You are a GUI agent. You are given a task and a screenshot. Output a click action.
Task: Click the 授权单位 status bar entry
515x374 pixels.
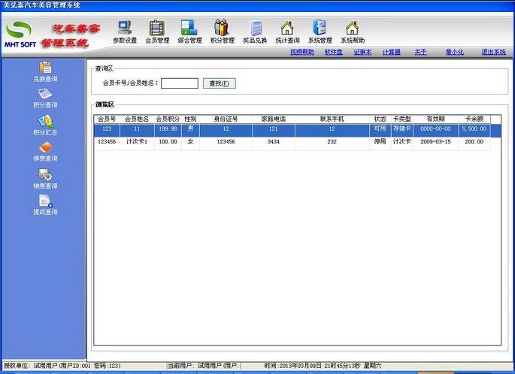pyautogui.click(x=62, y=366)
